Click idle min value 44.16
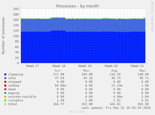155x115 pixels. point(88,78)
